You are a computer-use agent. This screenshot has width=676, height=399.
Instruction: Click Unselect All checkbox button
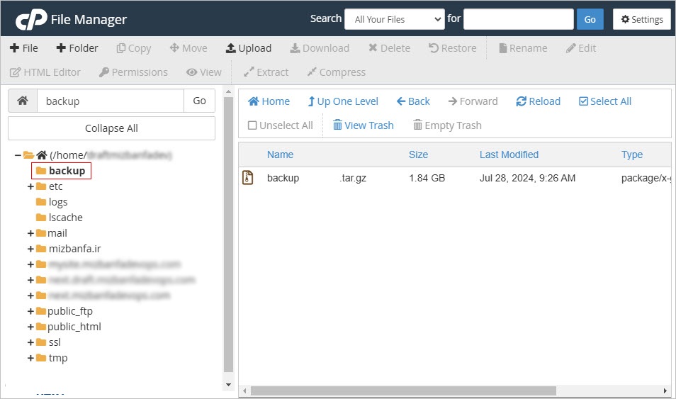coord(280,125)
